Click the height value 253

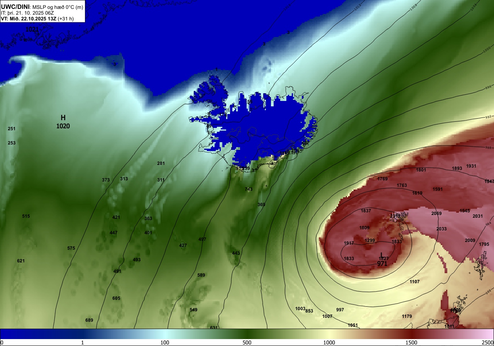point(12,143)
